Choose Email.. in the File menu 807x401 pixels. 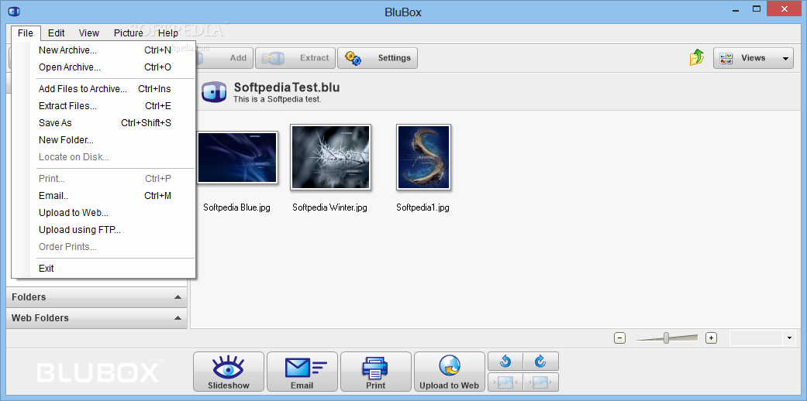pos(105,196)
